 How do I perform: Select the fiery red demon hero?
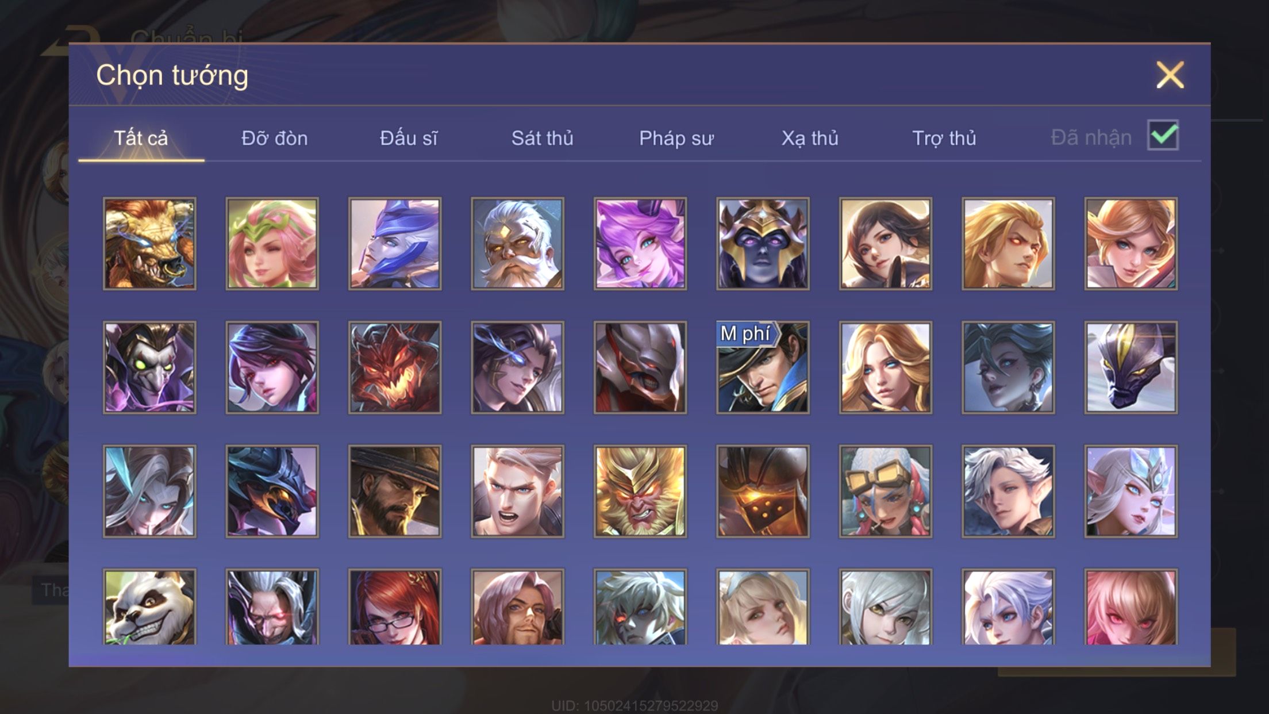[395, 367]
